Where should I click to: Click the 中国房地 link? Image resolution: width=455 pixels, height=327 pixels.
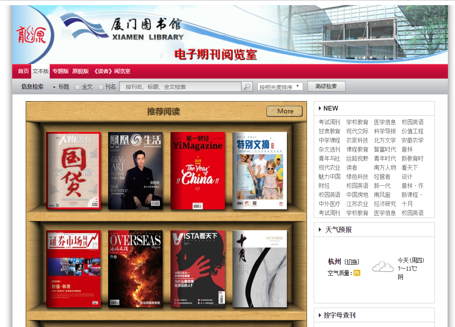(357, 195)
